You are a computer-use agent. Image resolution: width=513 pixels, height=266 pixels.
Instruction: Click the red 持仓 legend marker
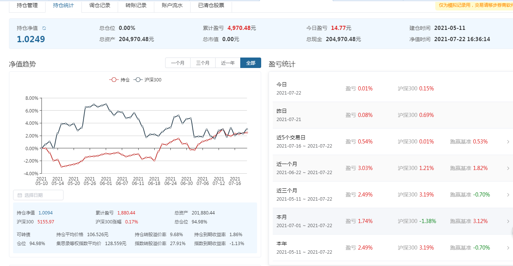(114, 80)
